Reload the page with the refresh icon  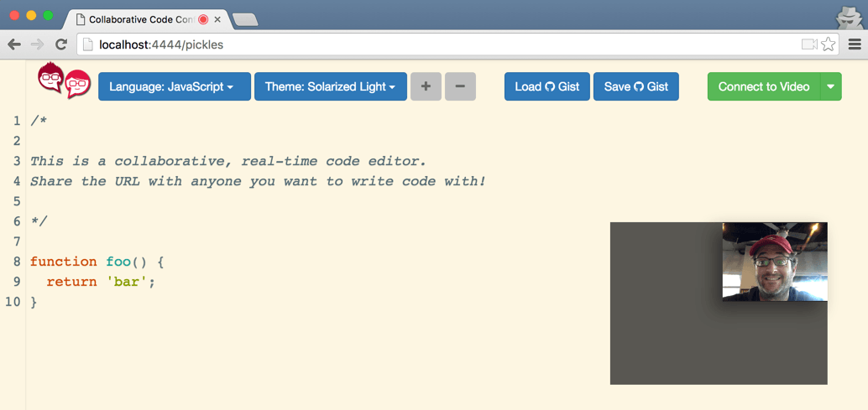tap(61, 44)
